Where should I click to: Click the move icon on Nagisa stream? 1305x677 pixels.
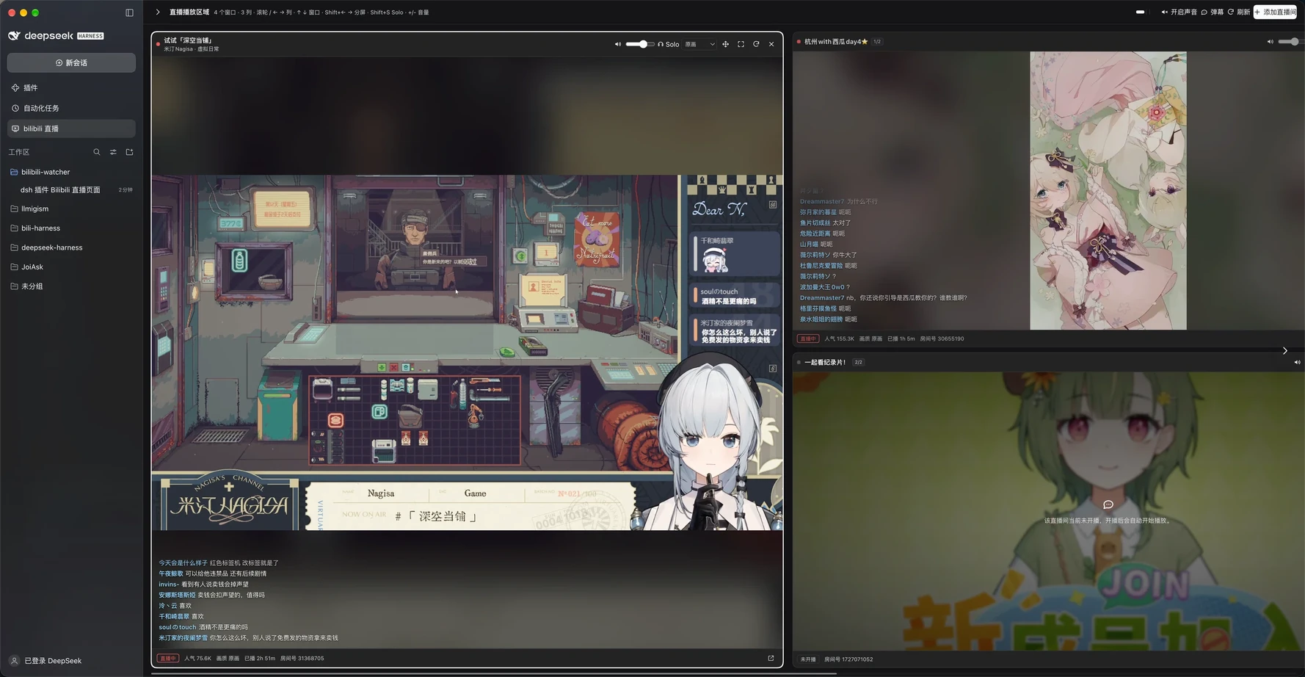[x=726, y=44]
